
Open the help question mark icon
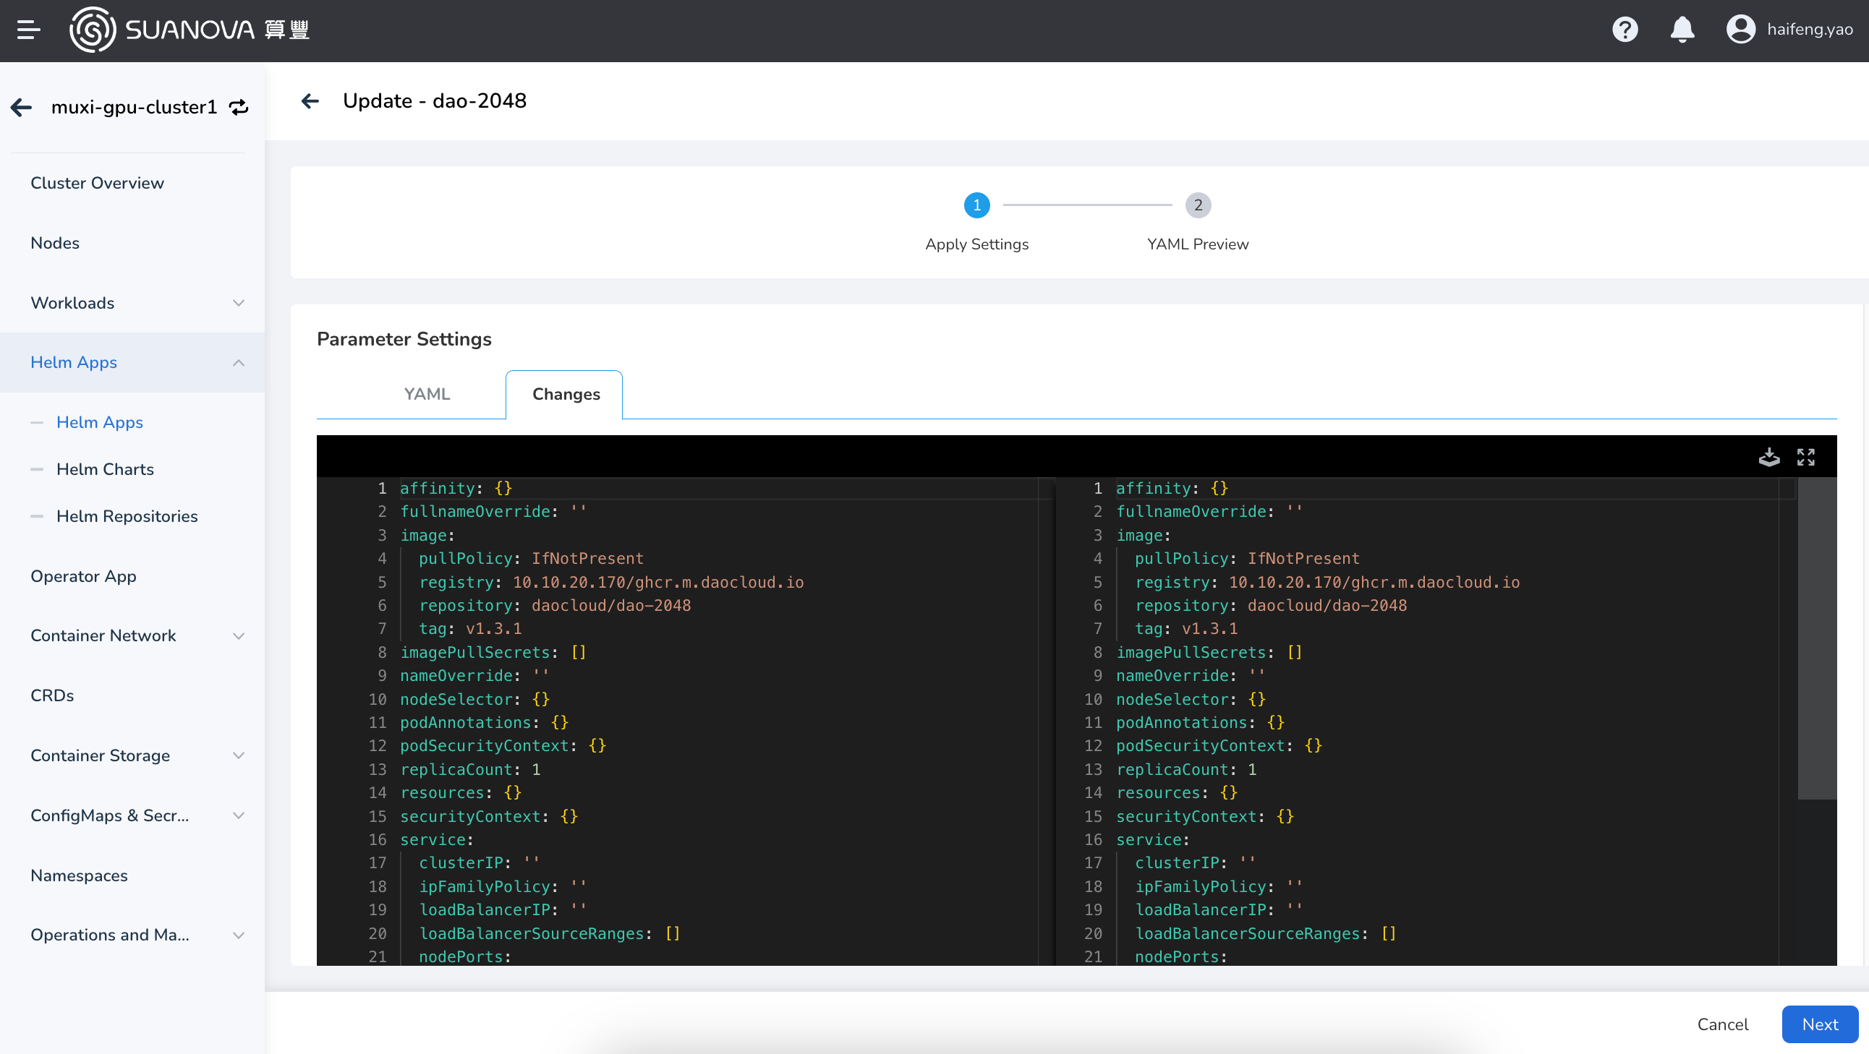point(1625,30)
